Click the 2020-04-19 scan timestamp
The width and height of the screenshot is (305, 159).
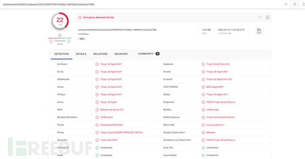pos(231,30)
